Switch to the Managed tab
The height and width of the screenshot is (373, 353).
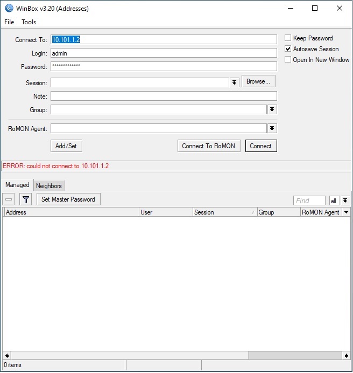pyautogui.click(x=17, y=185)
